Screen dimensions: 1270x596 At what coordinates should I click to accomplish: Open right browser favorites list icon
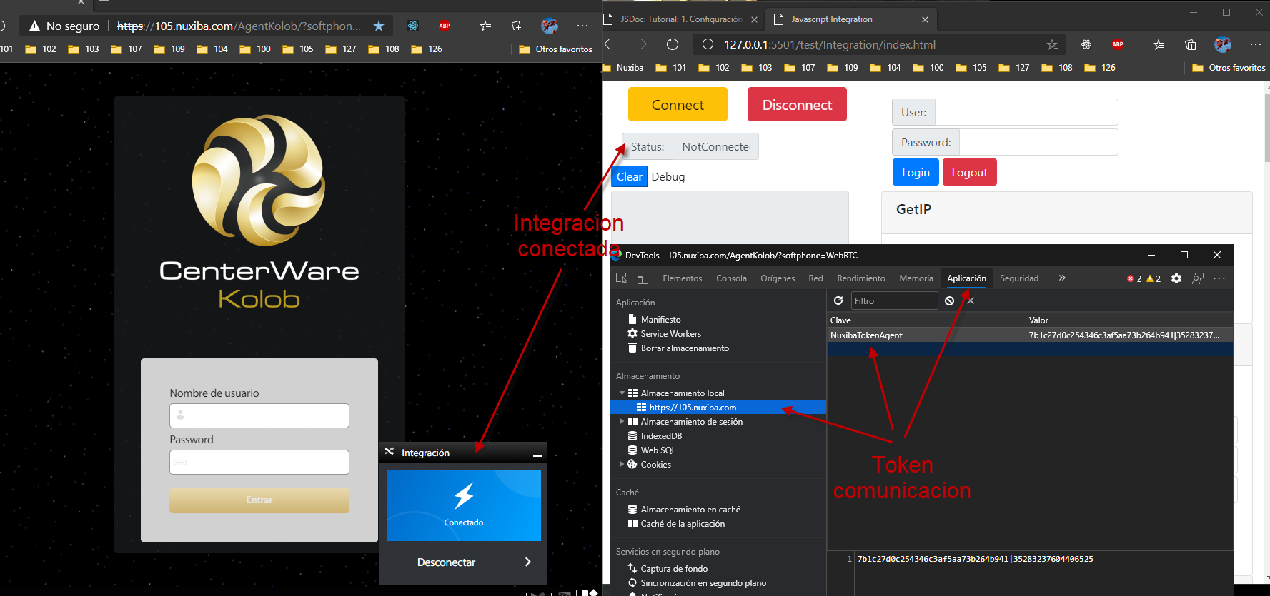click(1159, 44)
